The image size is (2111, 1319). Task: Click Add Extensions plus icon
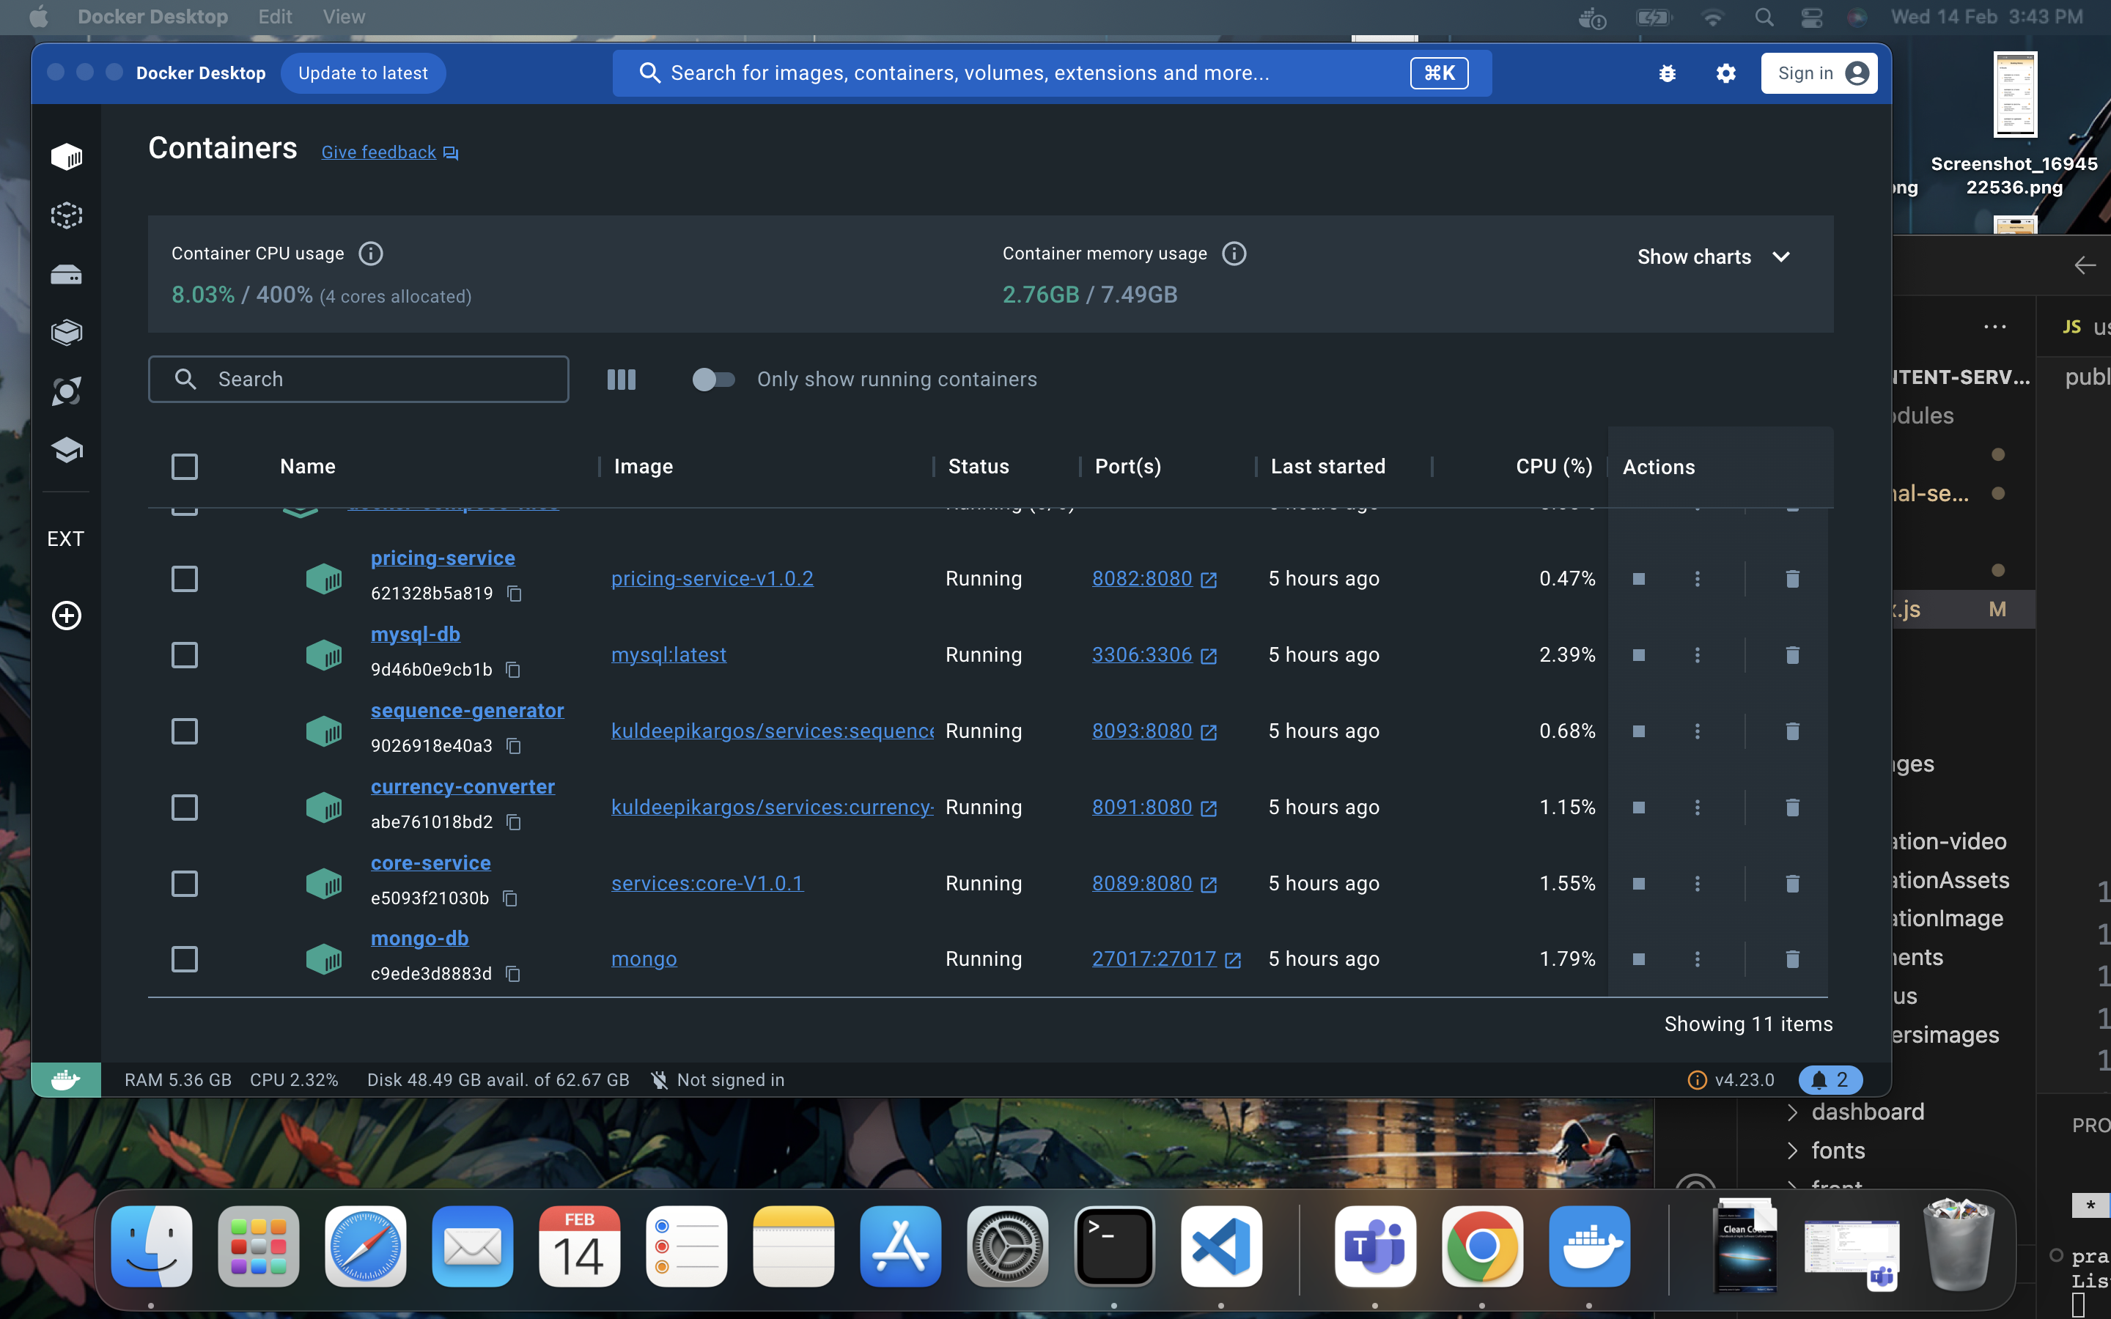pyautogui.click(x=66, y=616)
